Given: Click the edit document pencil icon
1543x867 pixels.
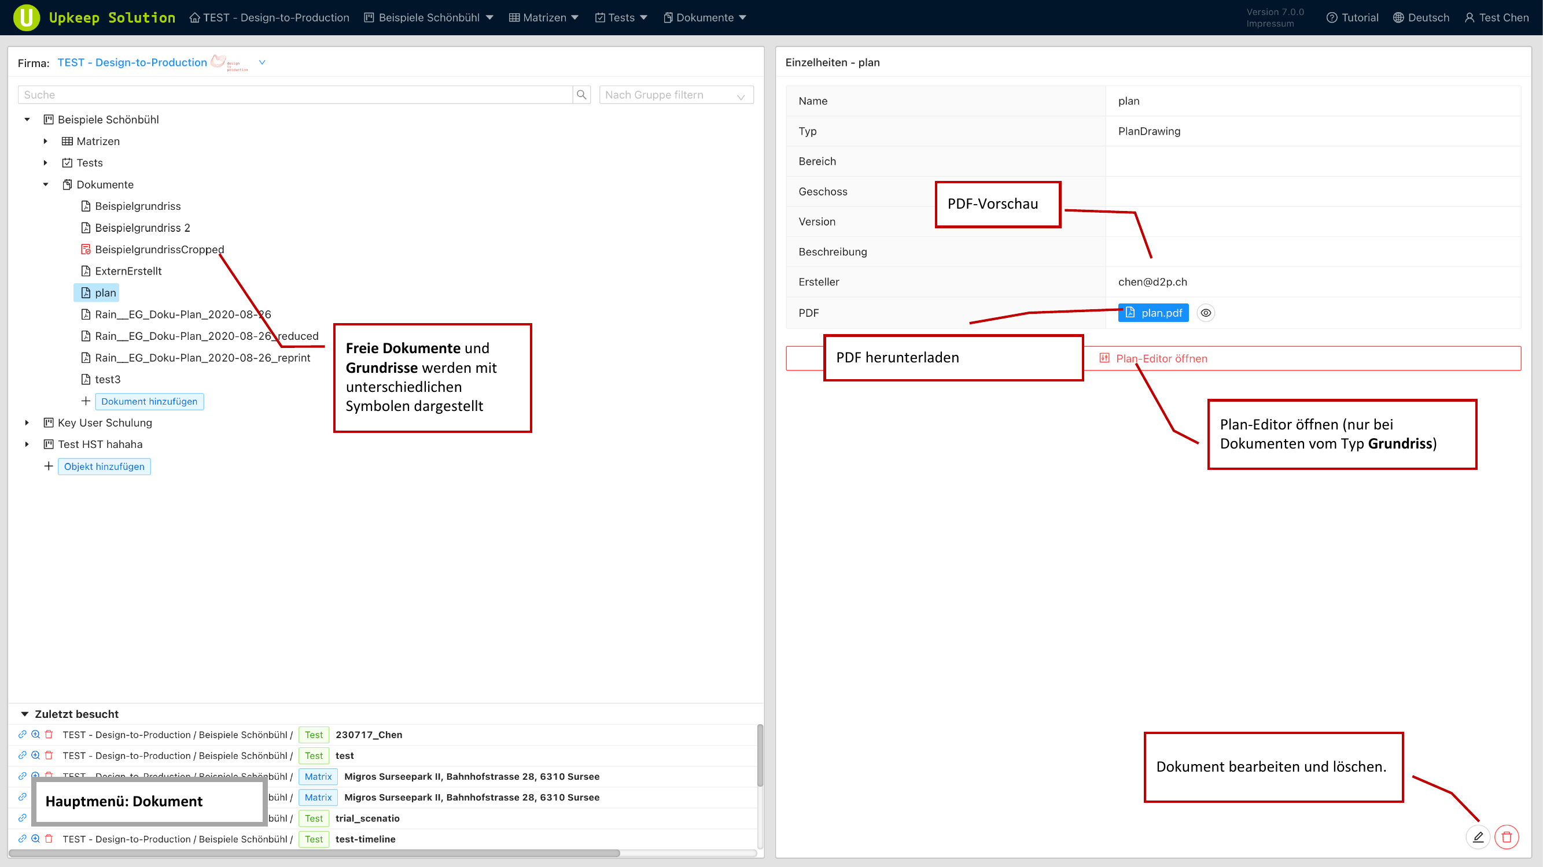Looking at the screenshot, I should pyautogui.click(x=1478, y=836).
